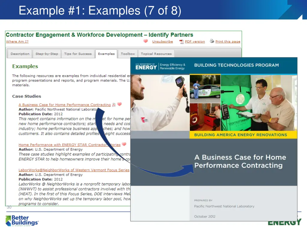Click the Building Doctors car photo

pyautogui.click(x=205, y=89)
